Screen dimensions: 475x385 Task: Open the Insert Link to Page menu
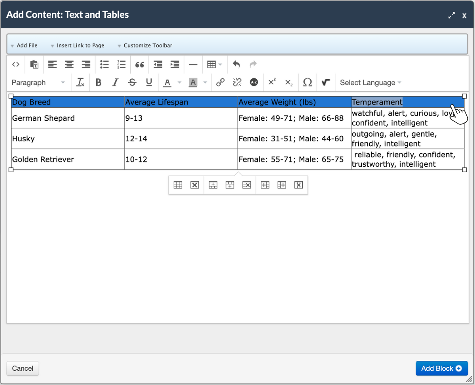coord(78,46)
